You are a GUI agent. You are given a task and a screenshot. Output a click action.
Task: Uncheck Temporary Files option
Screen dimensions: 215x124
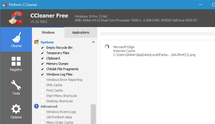[x=42, y=53]
